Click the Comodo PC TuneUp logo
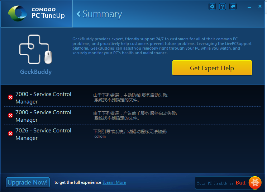This screenshot has width=267, height=192. click(37, 14)
